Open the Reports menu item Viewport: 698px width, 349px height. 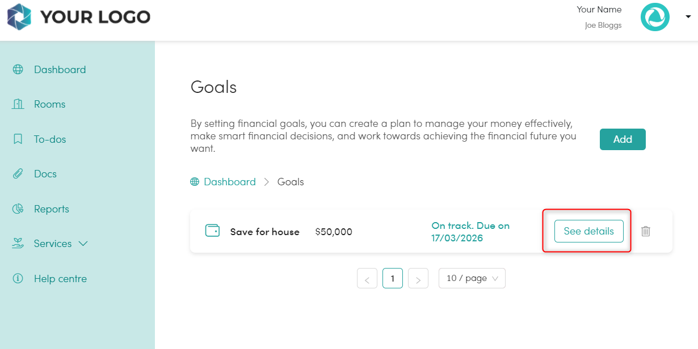pos(52,209)
